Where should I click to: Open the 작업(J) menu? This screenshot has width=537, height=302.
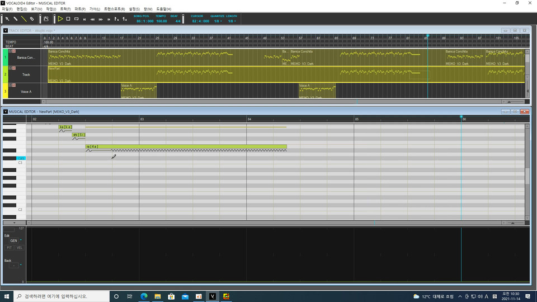(51, 10)
